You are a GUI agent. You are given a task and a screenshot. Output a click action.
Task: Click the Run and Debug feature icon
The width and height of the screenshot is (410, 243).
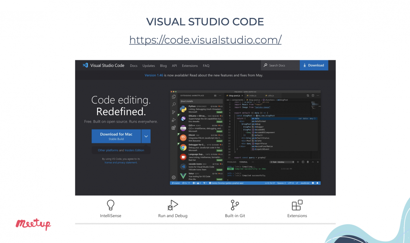click(172, 205)
